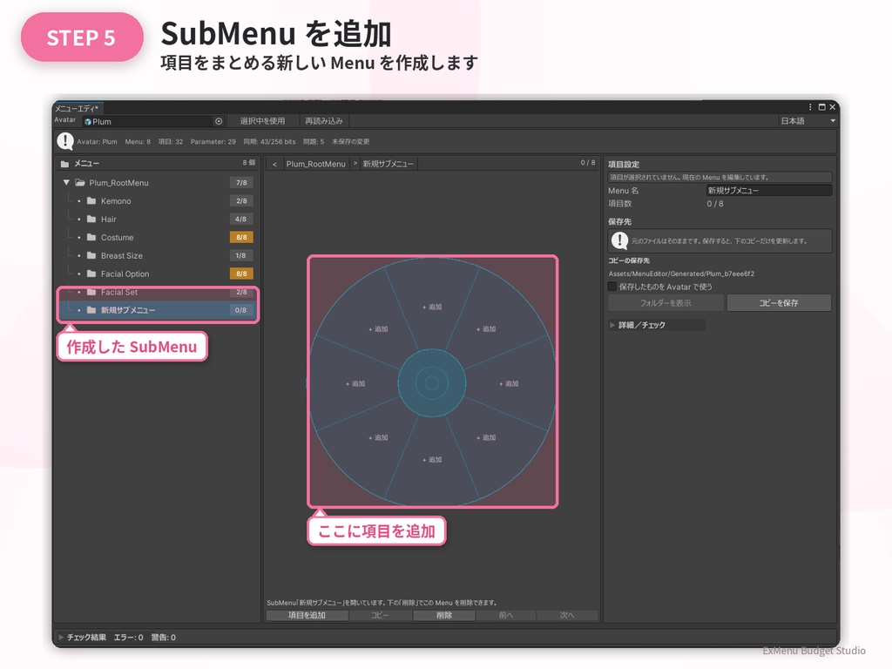Select the Facial Option tree row
The width and height of the screenshot is (892, 669).
pos(158,274)
